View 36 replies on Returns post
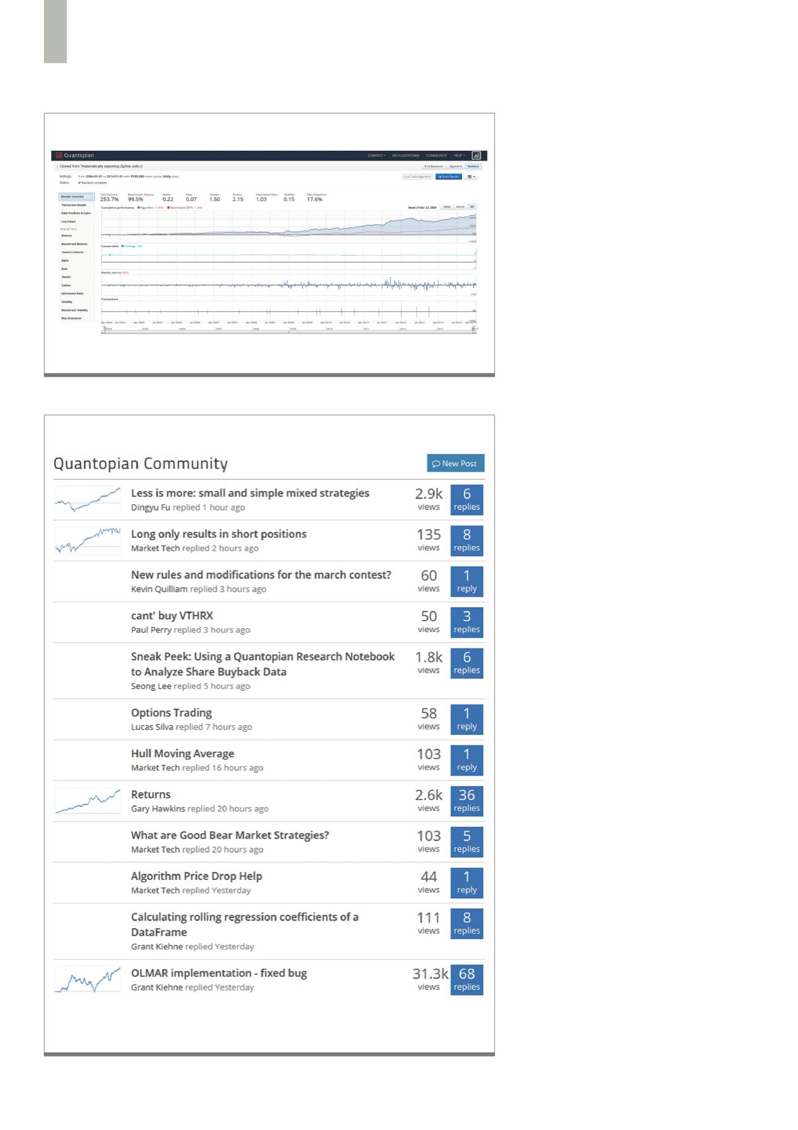This screenshot has height=1130, width=798. 467,801
